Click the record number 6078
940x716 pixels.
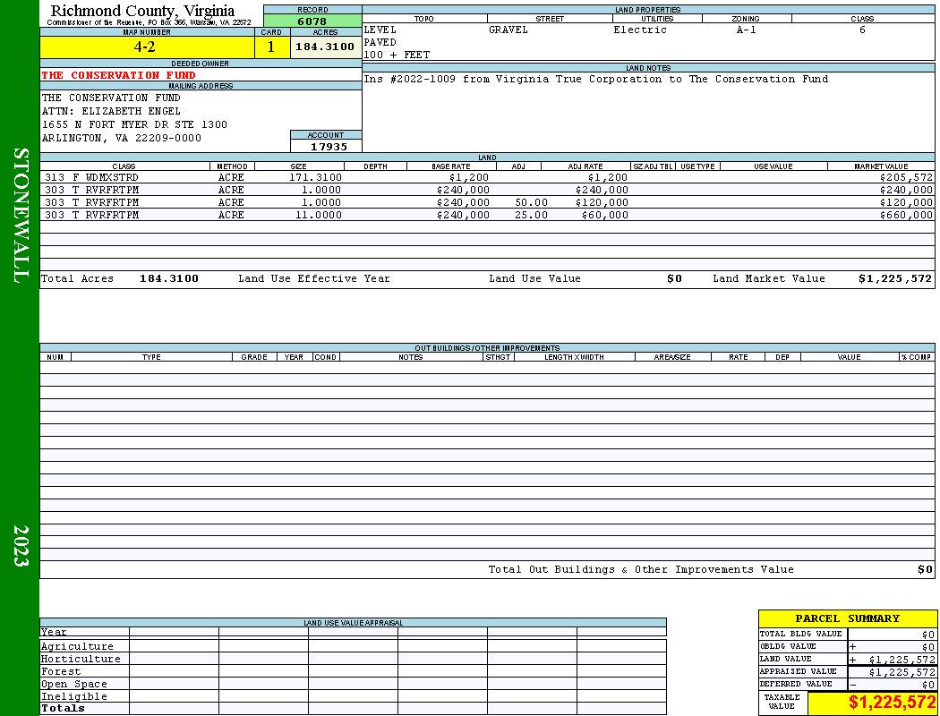pos(312,21)
